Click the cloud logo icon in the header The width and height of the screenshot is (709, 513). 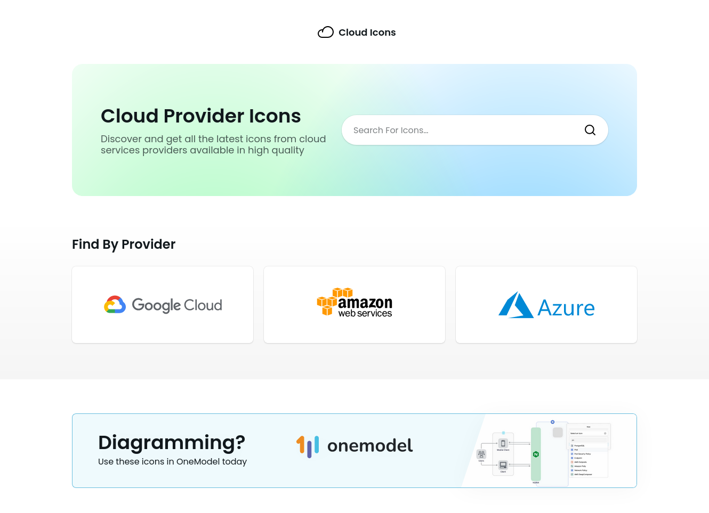(326, 32)
